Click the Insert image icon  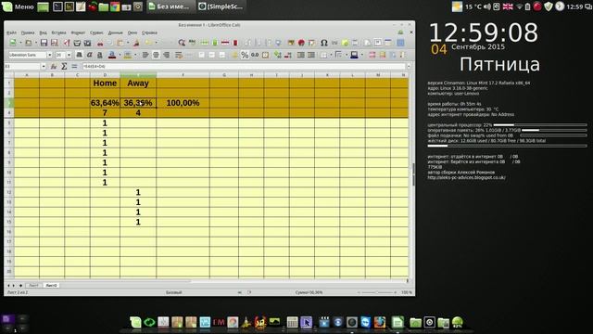(291, 43)
